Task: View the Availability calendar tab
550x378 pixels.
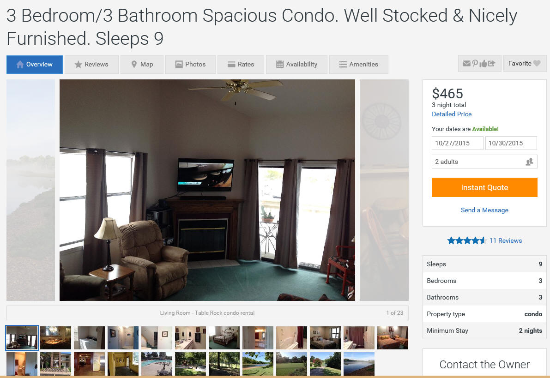Action: pos(297,65)
